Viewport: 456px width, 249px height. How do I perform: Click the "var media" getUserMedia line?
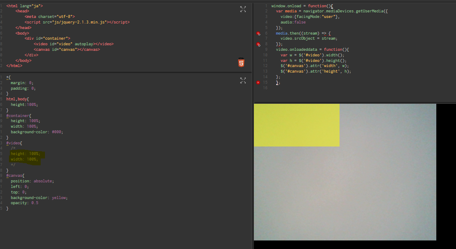point(332,11)
